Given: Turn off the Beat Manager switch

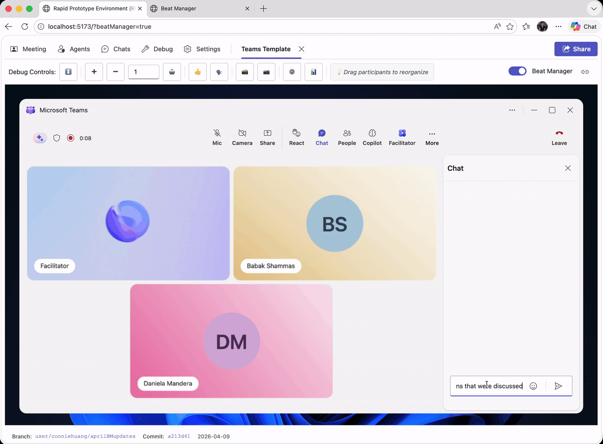Looking at the screenshot, I should pyautogui.click(x=517, y=71).
